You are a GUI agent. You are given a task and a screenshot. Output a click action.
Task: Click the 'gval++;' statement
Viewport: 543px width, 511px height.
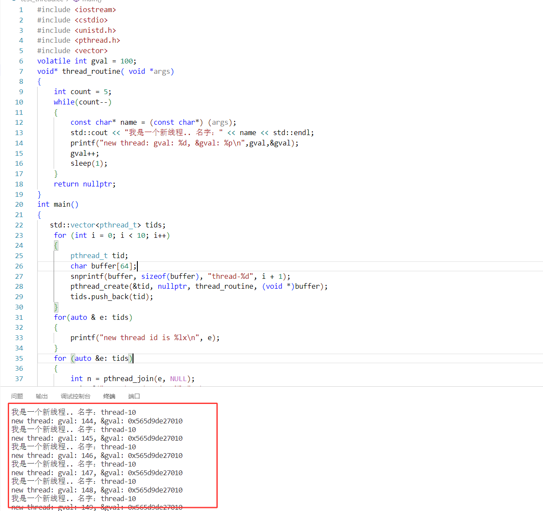[85, 153]
